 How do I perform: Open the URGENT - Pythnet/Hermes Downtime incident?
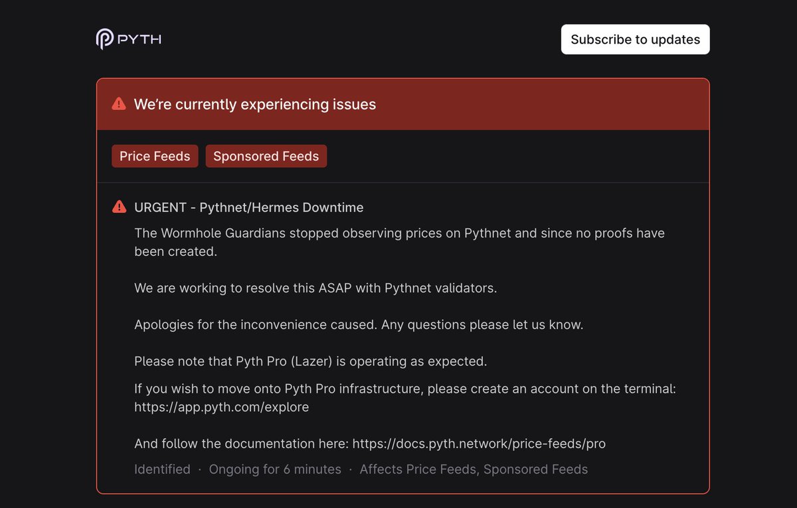click(249, 208)
